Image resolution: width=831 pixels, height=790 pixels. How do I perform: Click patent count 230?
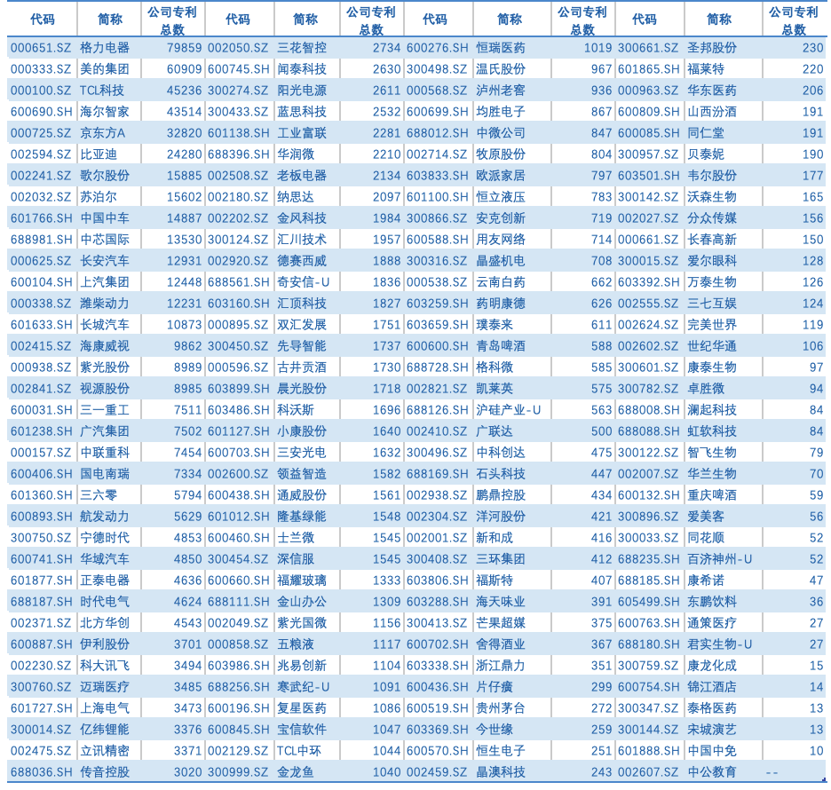coord(813,48)
